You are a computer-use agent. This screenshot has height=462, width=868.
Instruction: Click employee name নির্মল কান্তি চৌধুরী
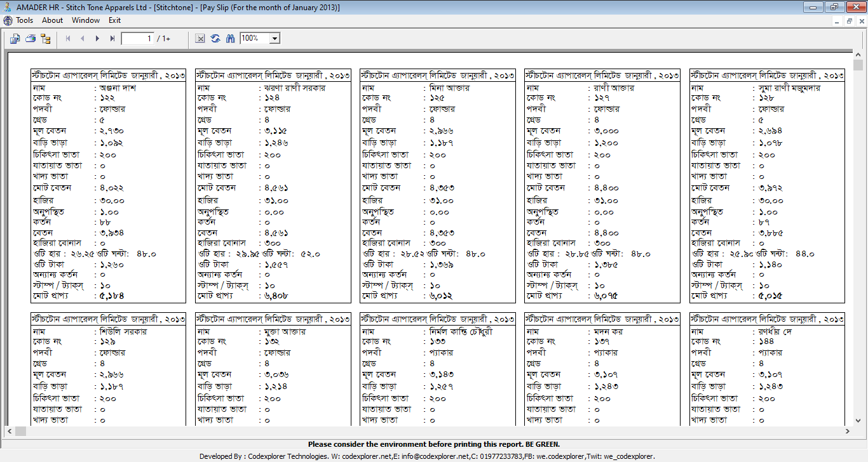[461, 332]
